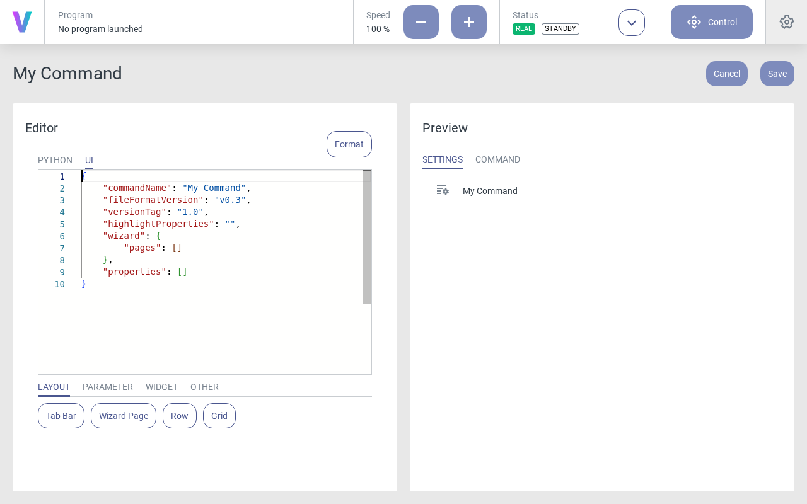Switch to the PARAMETER tab
Screen dimensions: 807x504
tap(108, 387)
